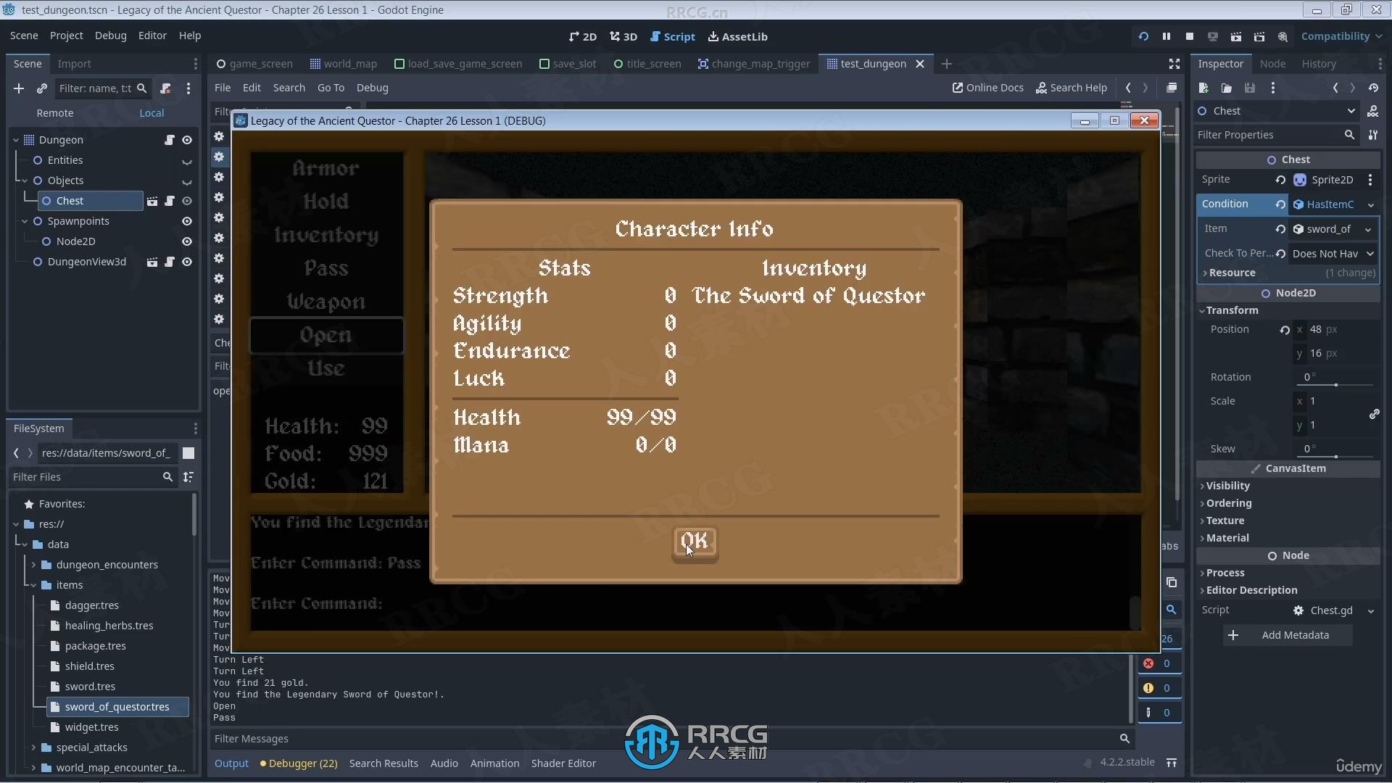Click Add Metadata button
Screen dimensions: 1392x783
click(x=1288, y=635)
